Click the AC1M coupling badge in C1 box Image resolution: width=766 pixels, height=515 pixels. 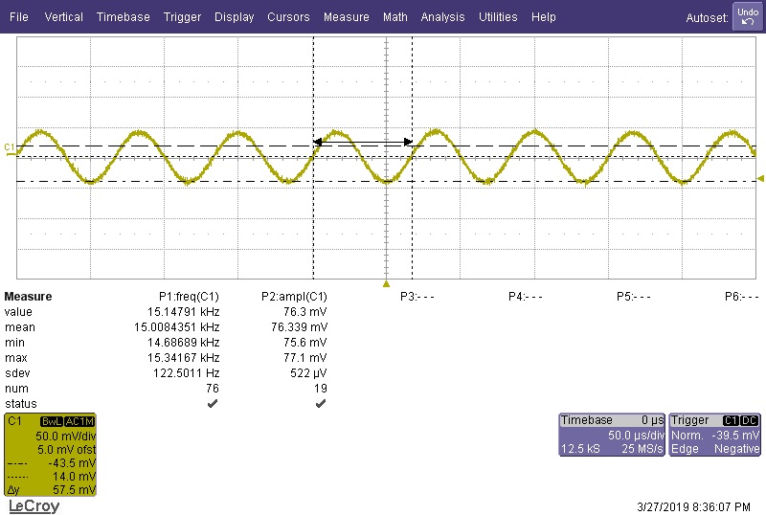(x=79, y=421)
